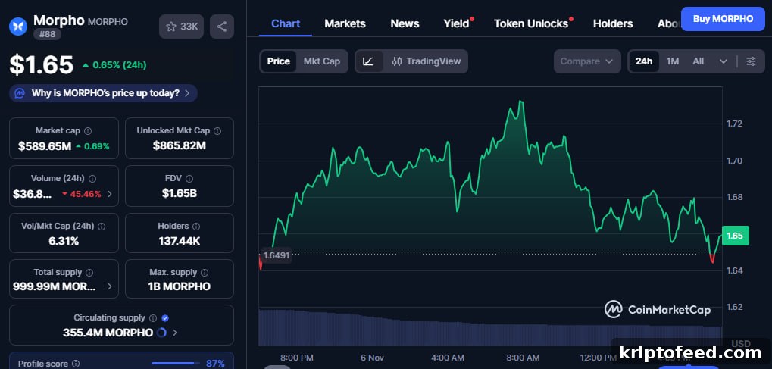The height and width of the screenshot is (369, 772).
Task: Click Holders value 137.44K
Action: coord(180,241)
